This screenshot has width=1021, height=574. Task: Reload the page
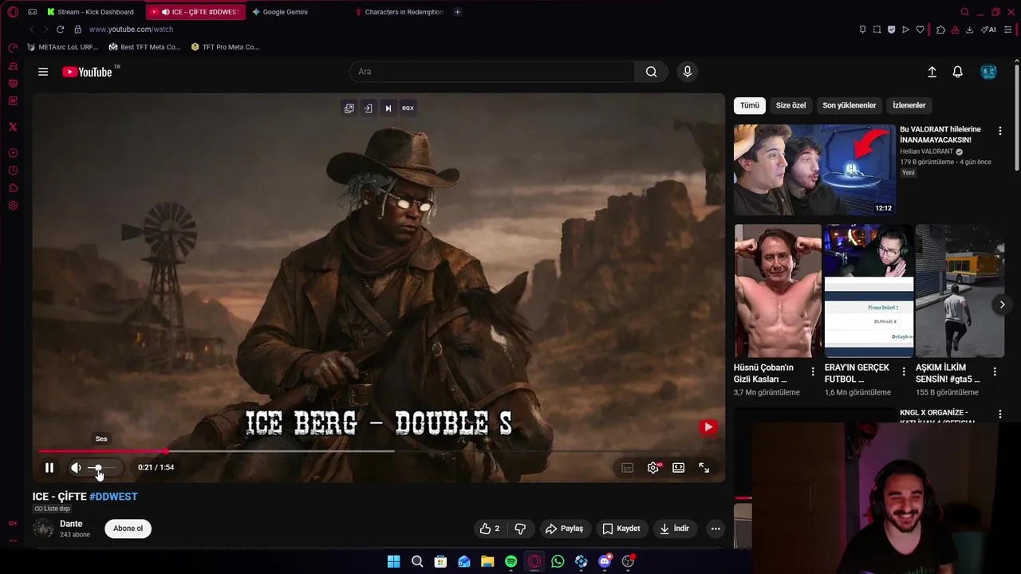pos(60,29)
